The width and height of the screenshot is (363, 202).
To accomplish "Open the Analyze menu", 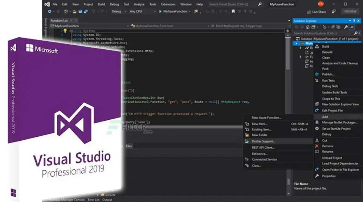I will (x=139, y=4).
